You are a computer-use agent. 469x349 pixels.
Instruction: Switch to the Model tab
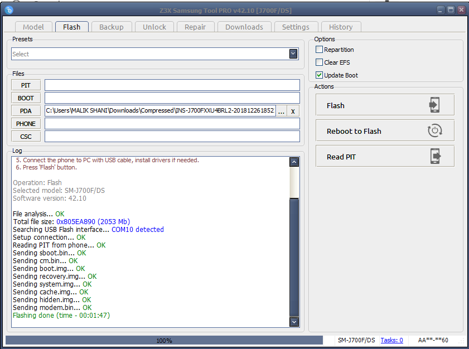33,27
